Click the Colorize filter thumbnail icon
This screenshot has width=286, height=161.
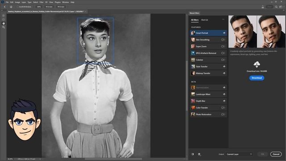click(193, 59)
